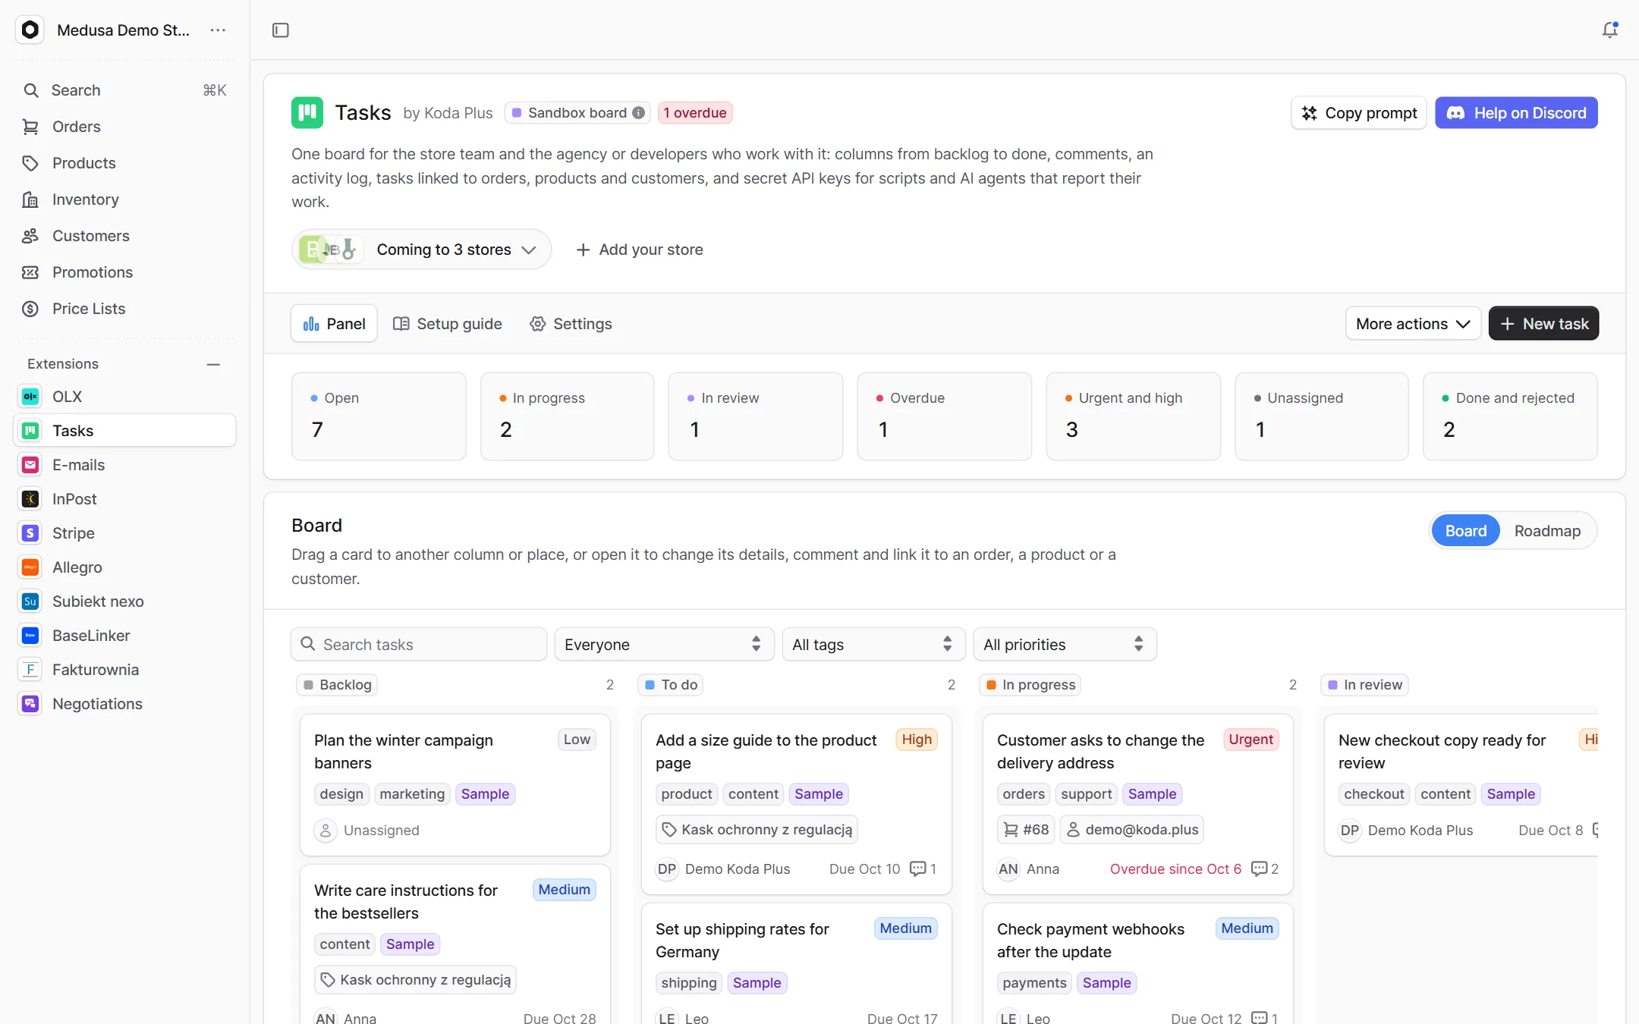Click the Search tasks field
This screenshot has height=1024, width=1639.
click(419, 645)
